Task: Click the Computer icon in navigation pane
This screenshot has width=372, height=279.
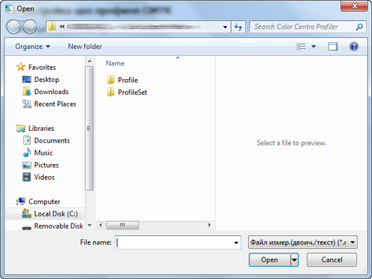Action: click(21, 201)
